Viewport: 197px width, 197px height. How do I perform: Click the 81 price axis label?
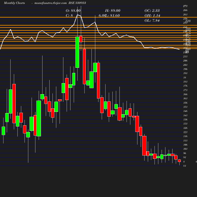pyautogui.click(x=185, y=166)
